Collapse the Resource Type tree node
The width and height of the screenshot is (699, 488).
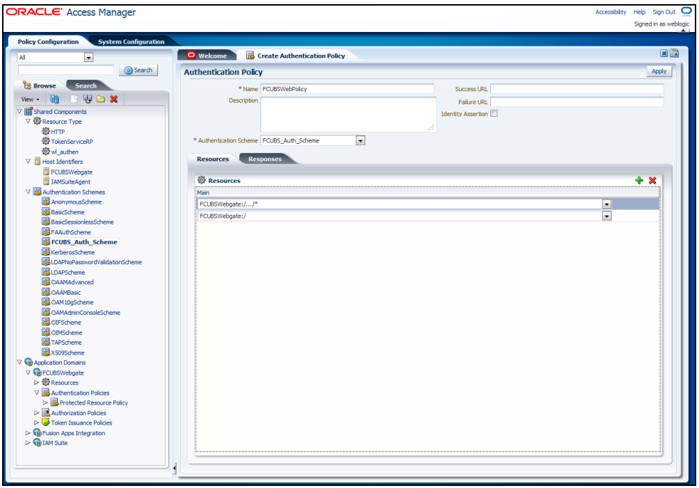coord(28,121)
